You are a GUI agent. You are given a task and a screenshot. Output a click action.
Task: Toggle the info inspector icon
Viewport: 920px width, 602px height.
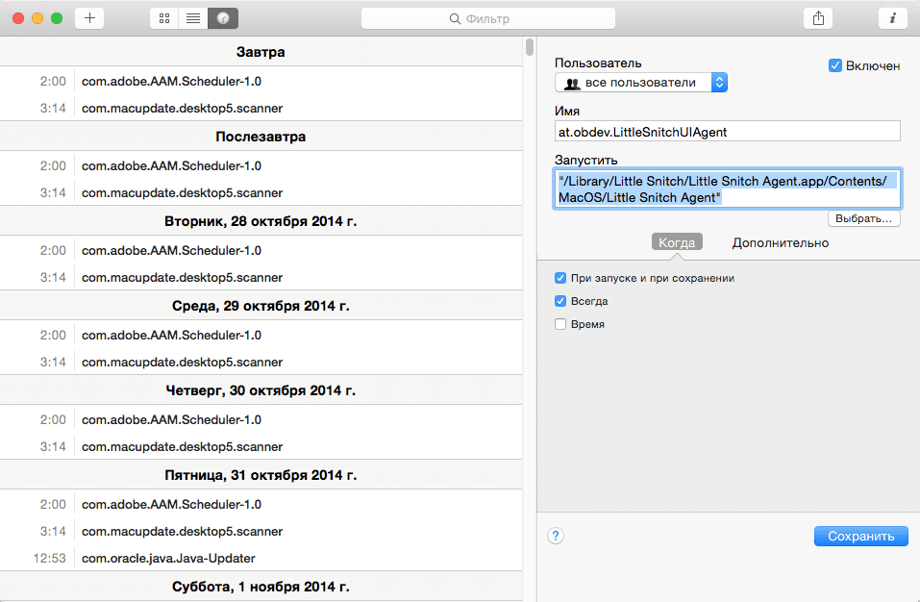(893, 18)
